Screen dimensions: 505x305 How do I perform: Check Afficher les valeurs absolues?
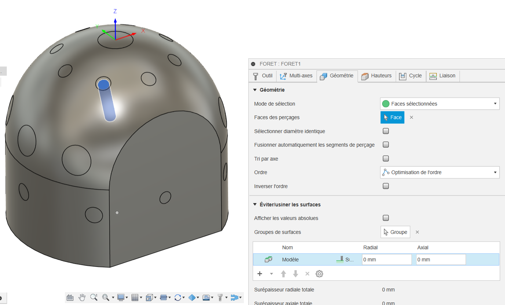(x=386, y=218)
